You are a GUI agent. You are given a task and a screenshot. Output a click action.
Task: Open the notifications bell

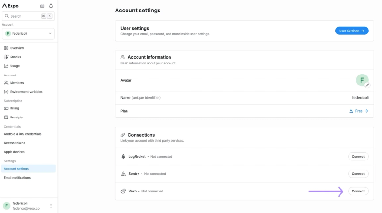pos(51,6)
